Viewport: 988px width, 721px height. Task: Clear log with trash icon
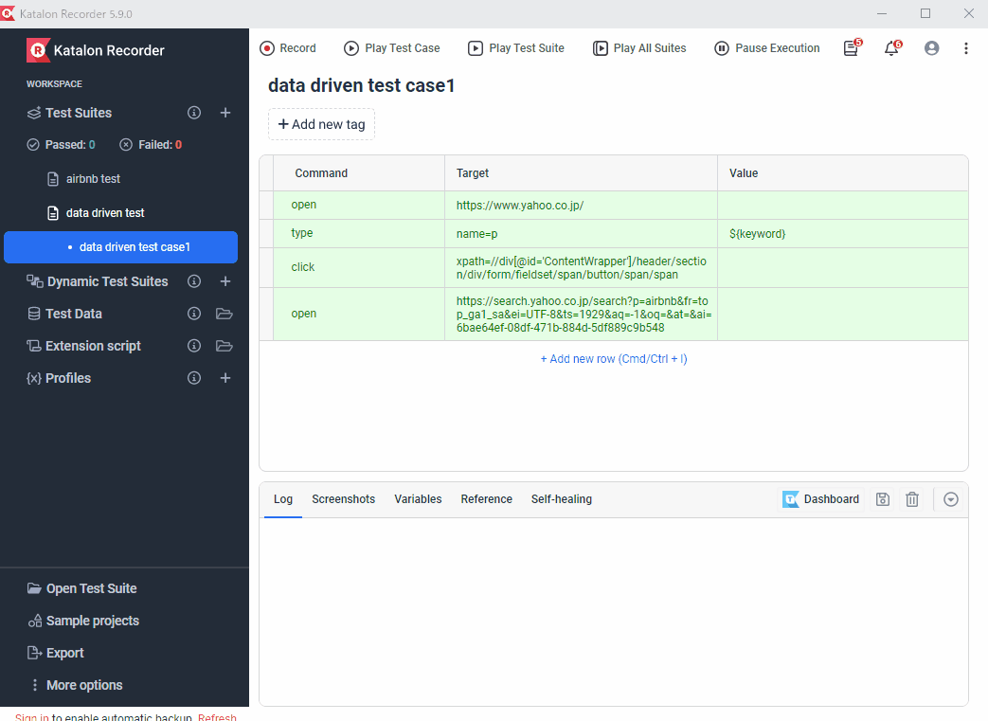click(x=912, y=499)
